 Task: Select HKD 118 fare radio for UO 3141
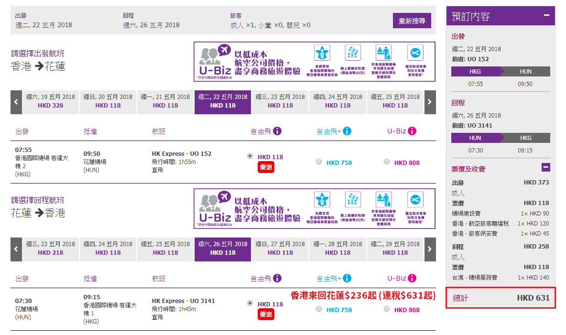[x=250, y=303]
